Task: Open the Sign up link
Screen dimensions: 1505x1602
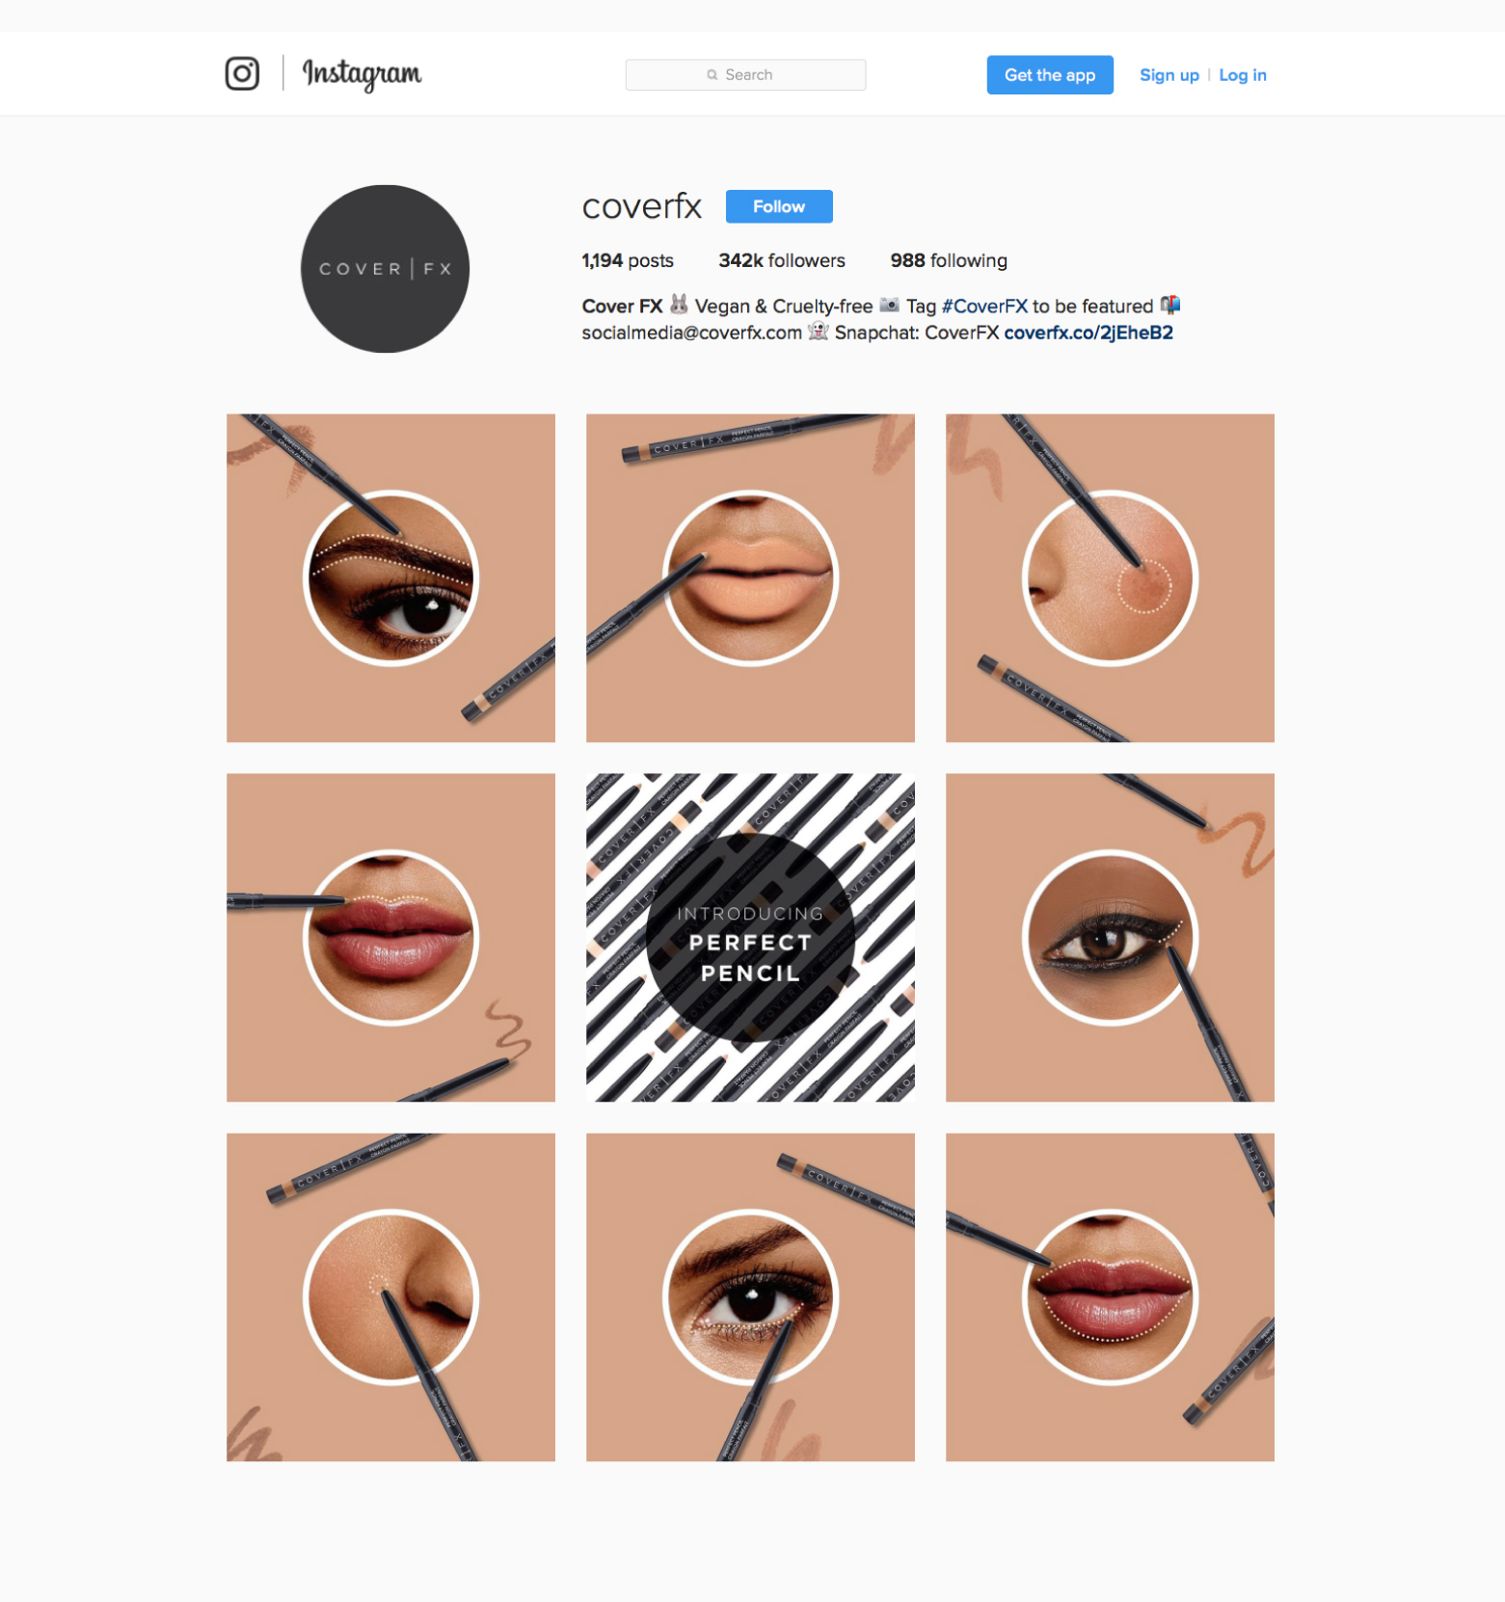Action: [1169, 75]
